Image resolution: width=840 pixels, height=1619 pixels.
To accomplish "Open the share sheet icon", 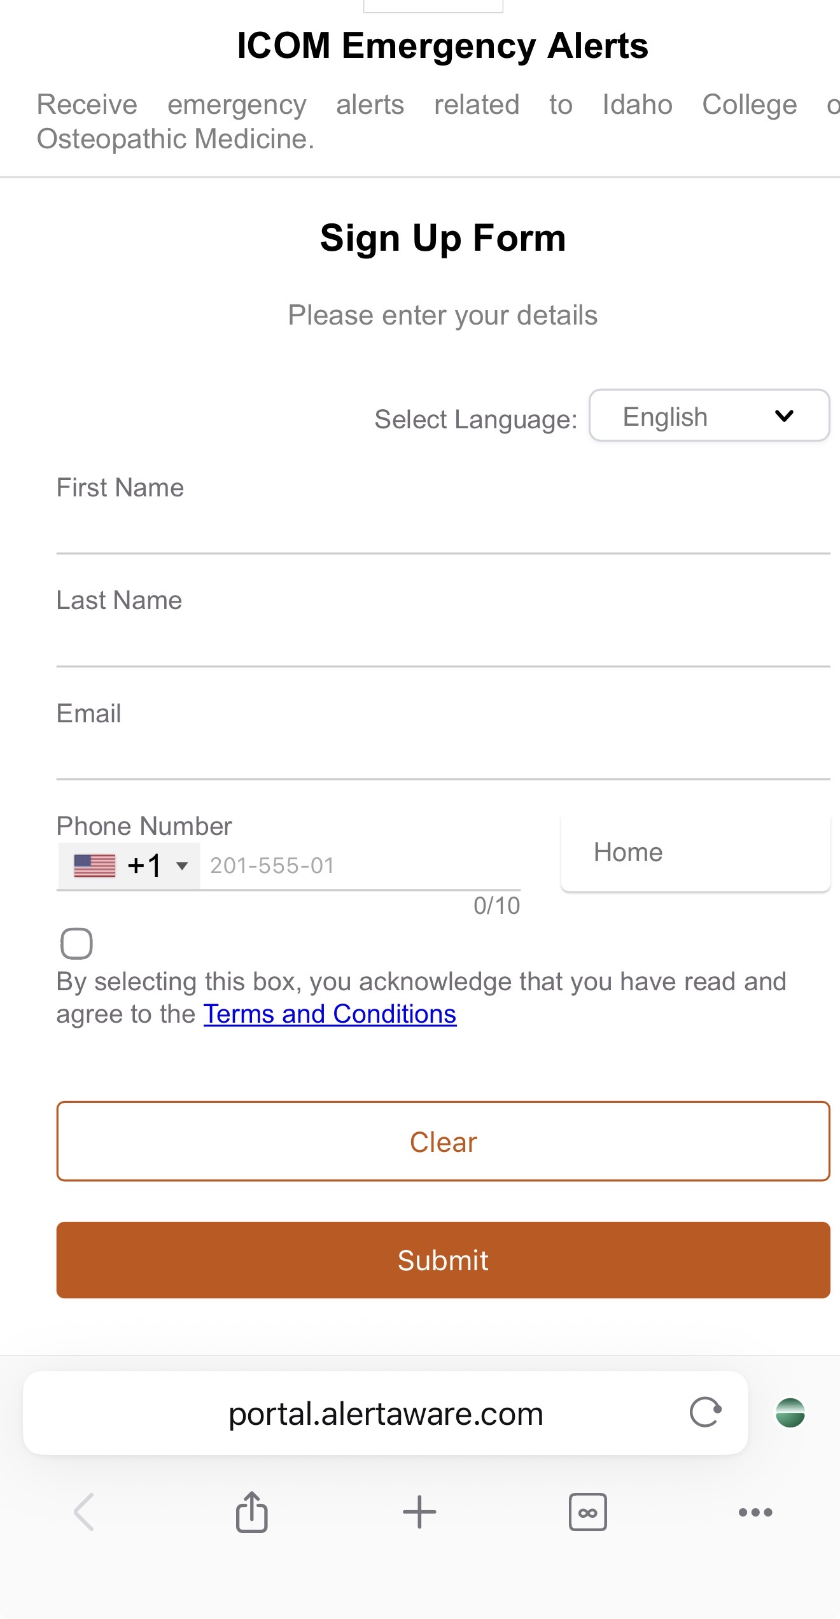I will coord(252,1511).
